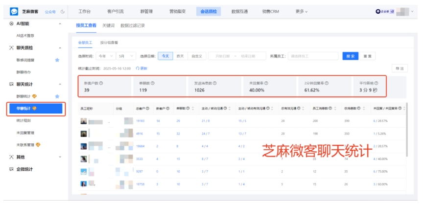Screen dimensions: 424x205
Task: Click the 导出 export button
Action: (400, 68)
